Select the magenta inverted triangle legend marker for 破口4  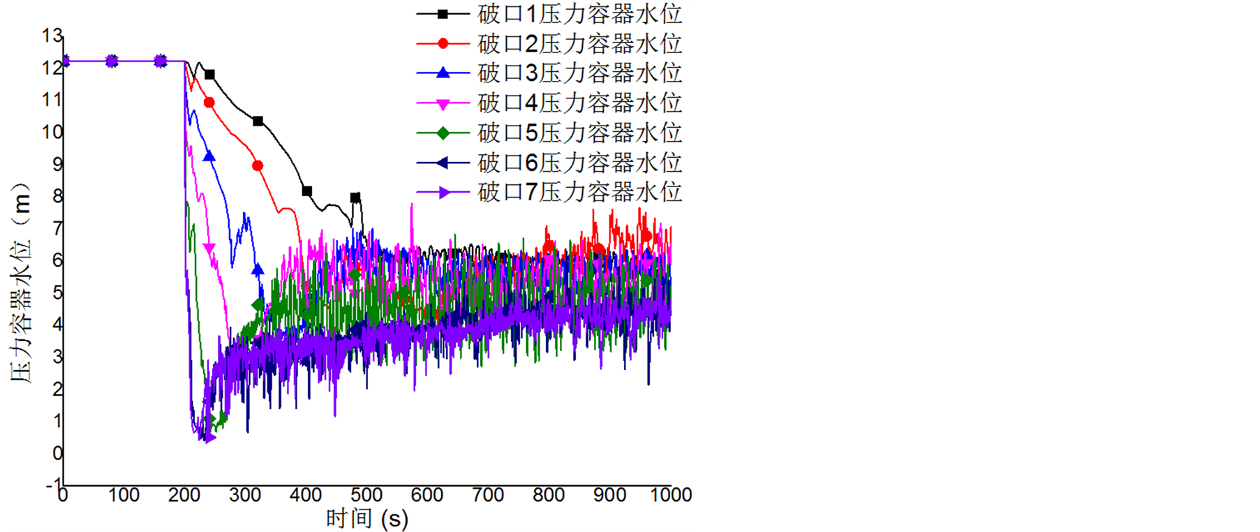443,103
